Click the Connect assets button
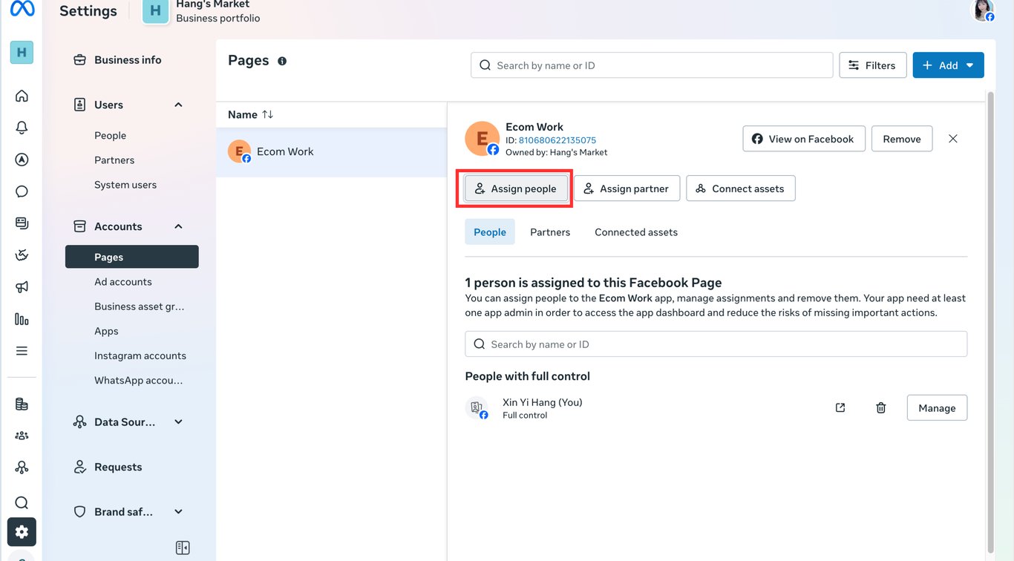The width and height of the screenshot is (1014, 561). coord(741,188)
